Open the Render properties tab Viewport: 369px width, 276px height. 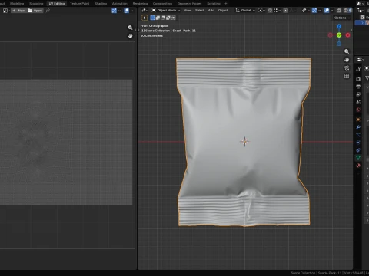pos(358,79)
